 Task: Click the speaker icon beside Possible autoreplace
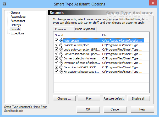tap(61, 45)
